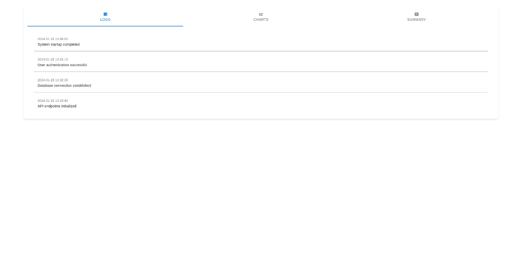Select the "System startup completed" log message
This screenshot has width=522, height=274.
[x=59, y=44]
